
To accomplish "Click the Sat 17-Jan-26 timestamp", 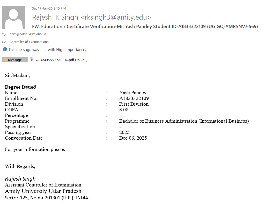I will pyautogui.click(x=49, y=8).
